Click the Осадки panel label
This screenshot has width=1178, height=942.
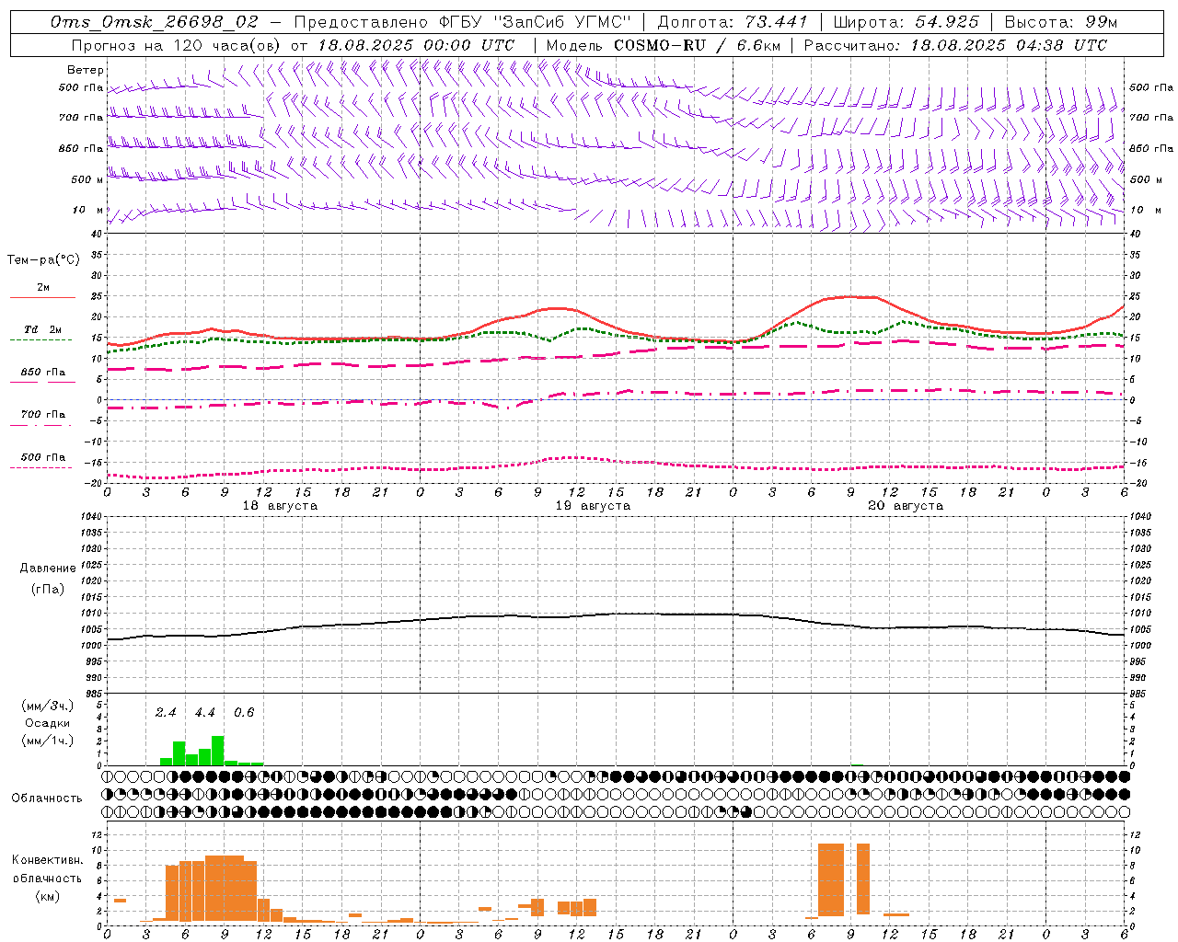point(48,723)
